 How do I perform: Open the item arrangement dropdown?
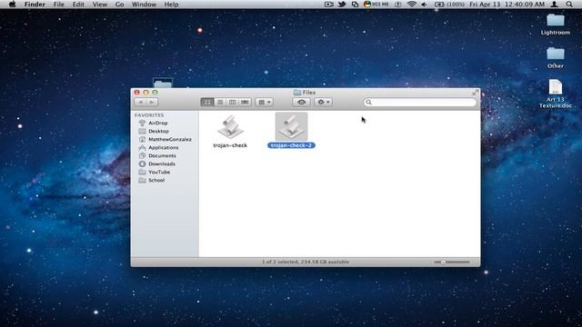[265, 102]
